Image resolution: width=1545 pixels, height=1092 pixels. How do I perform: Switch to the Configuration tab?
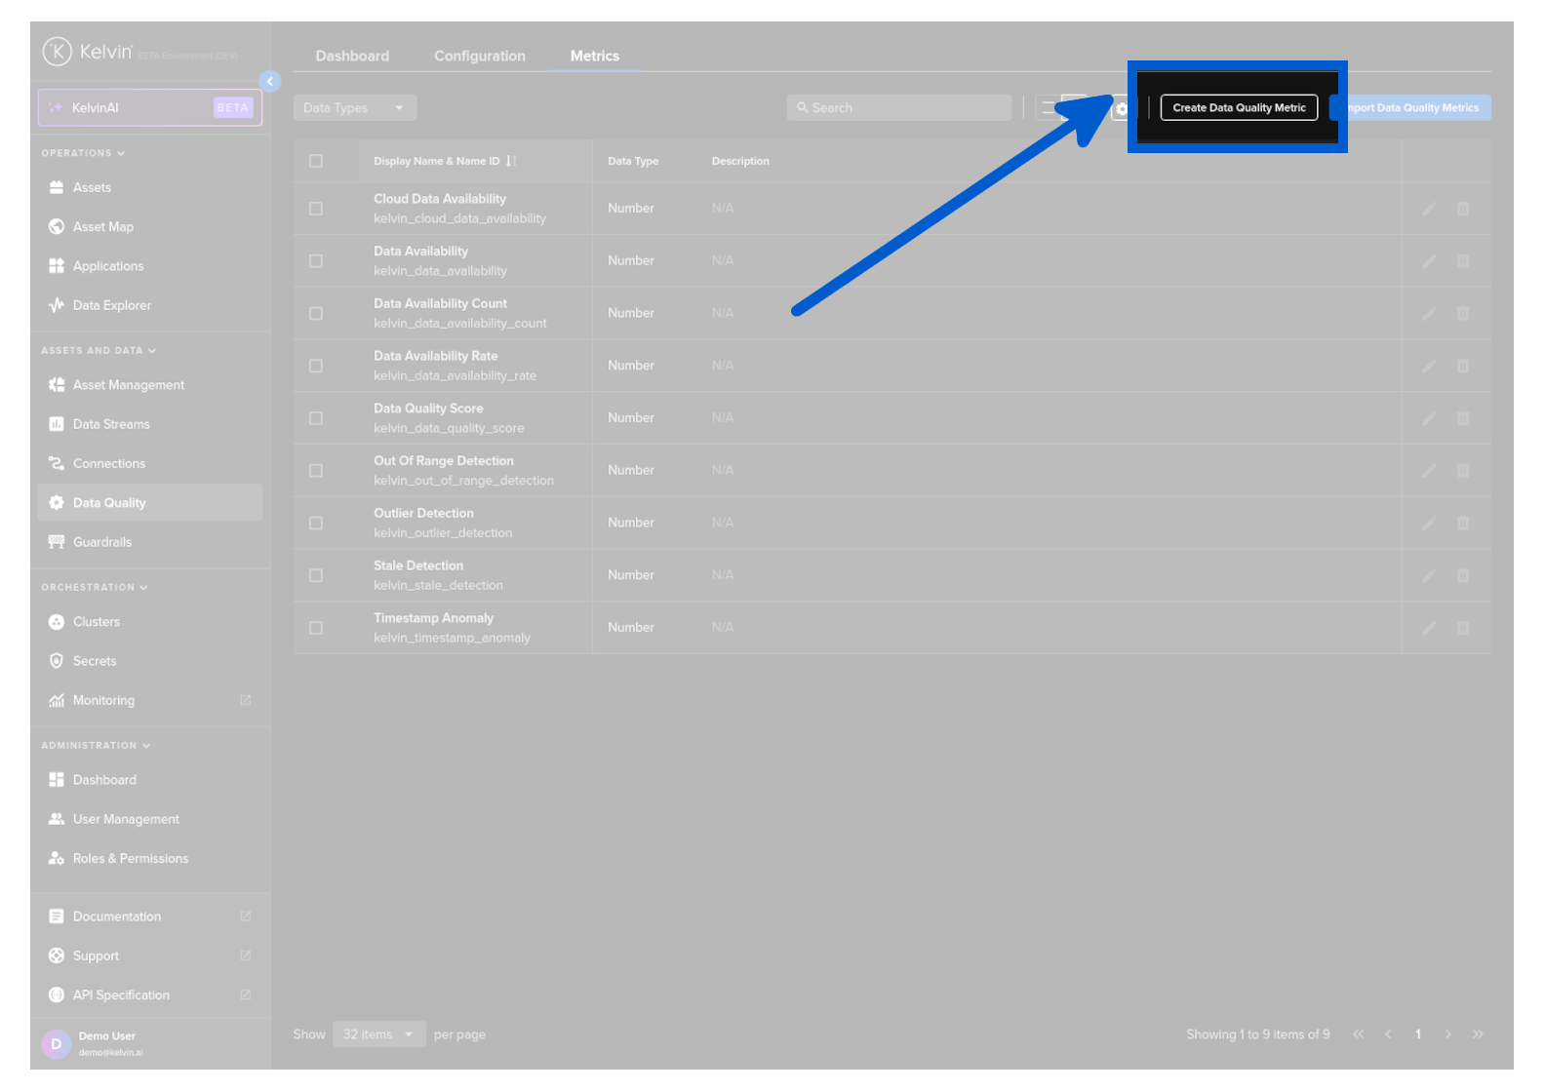(x=479, y=57)
